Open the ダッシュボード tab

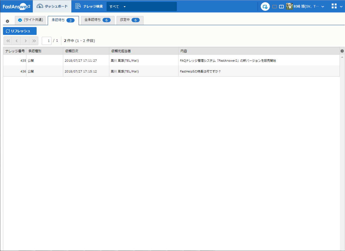pyautogui.click(x=52, y=6)
